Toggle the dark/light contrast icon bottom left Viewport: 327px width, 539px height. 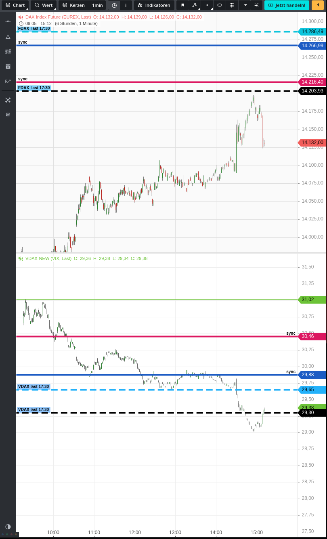tap(8, 526)
